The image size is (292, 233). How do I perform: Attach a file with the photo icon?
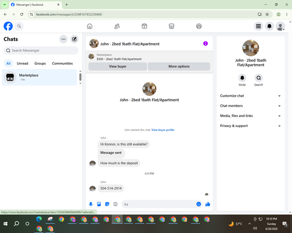(99, 204)
